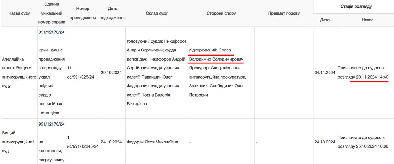Click the Дата надходження column header
394x164 pixels.
(112, 13)
